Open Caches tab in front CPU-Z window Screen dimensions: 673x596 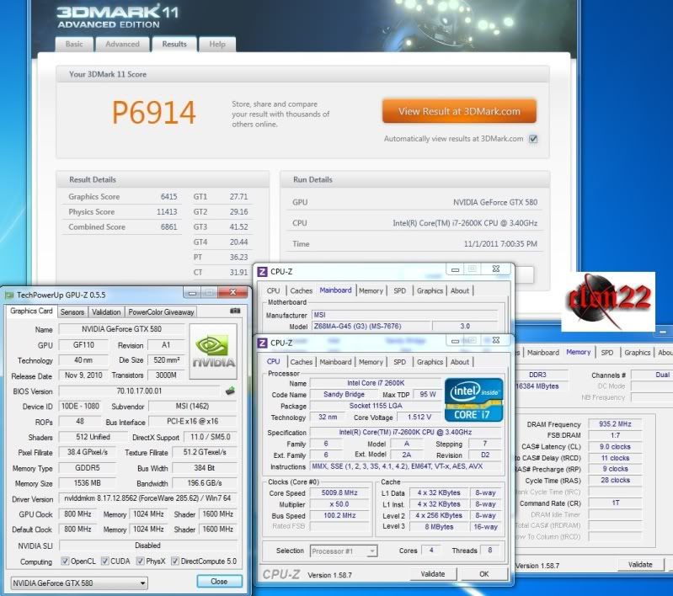coord(302,362)
